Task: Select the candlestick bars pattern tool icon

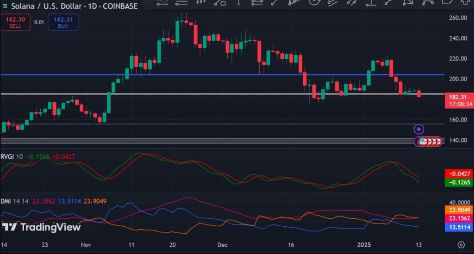Action: point(201,2)
